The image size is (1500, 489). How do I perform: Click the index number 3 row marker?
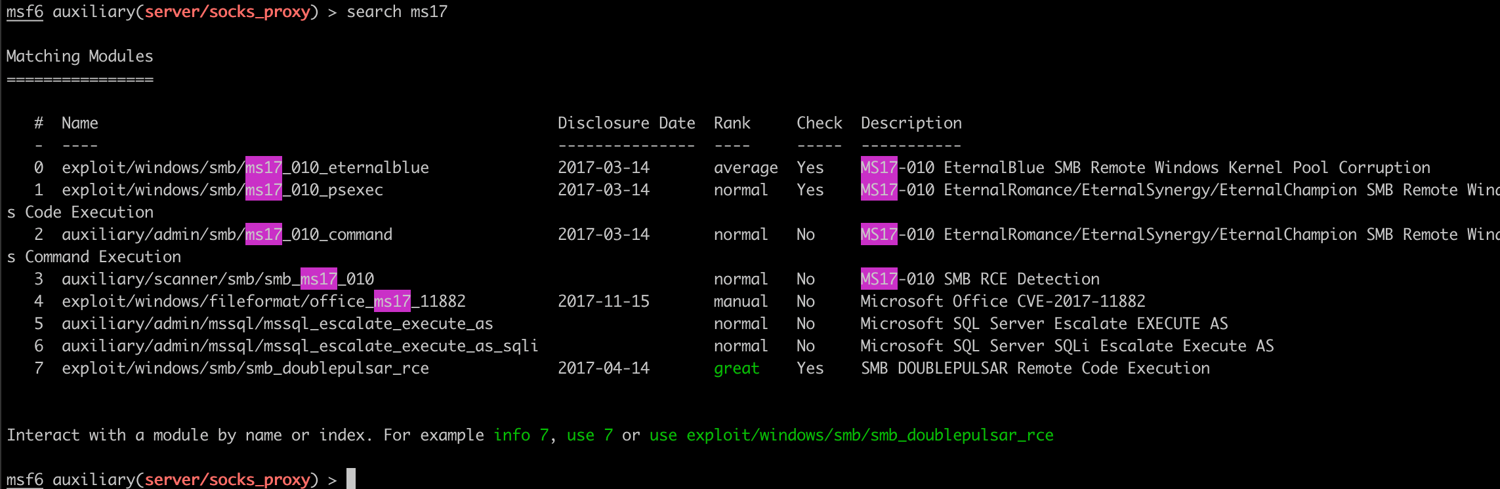[39, 279]
